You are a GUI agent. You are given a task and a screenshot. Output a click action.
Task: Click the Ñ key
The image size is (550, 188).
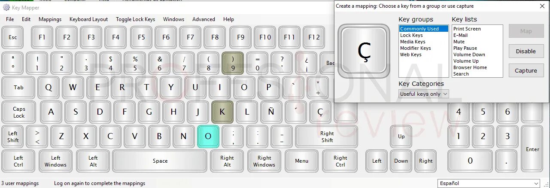[270, 112]
